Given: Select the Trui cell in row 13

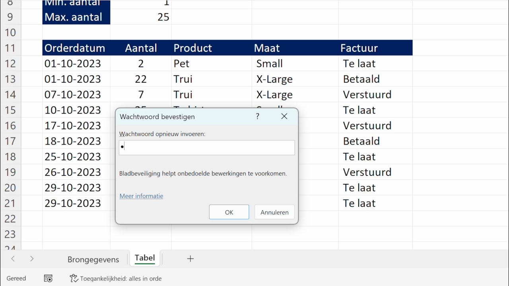Looking at the screenshot, I should coord(212,79).
